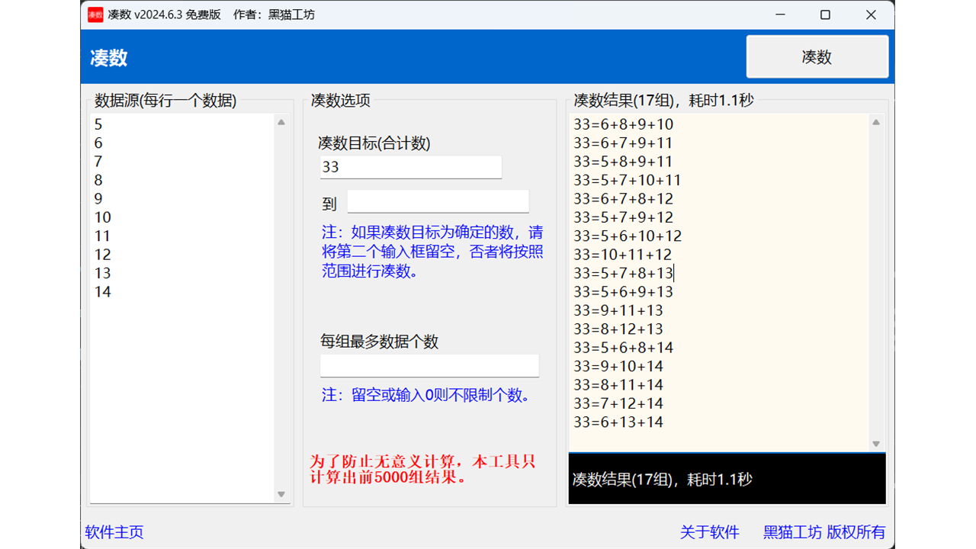Select value 6 in data source list
Screen dimensions: 976x549
98,143
